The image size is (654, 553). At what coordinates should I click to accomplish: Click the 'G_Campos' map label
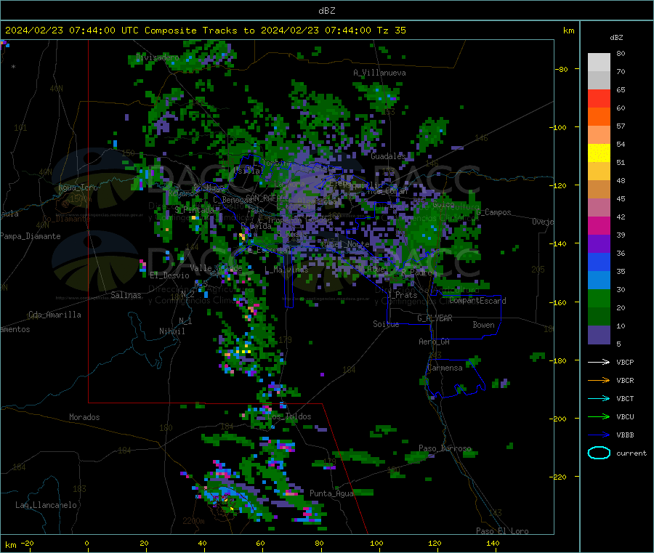(x=494, y=212)
